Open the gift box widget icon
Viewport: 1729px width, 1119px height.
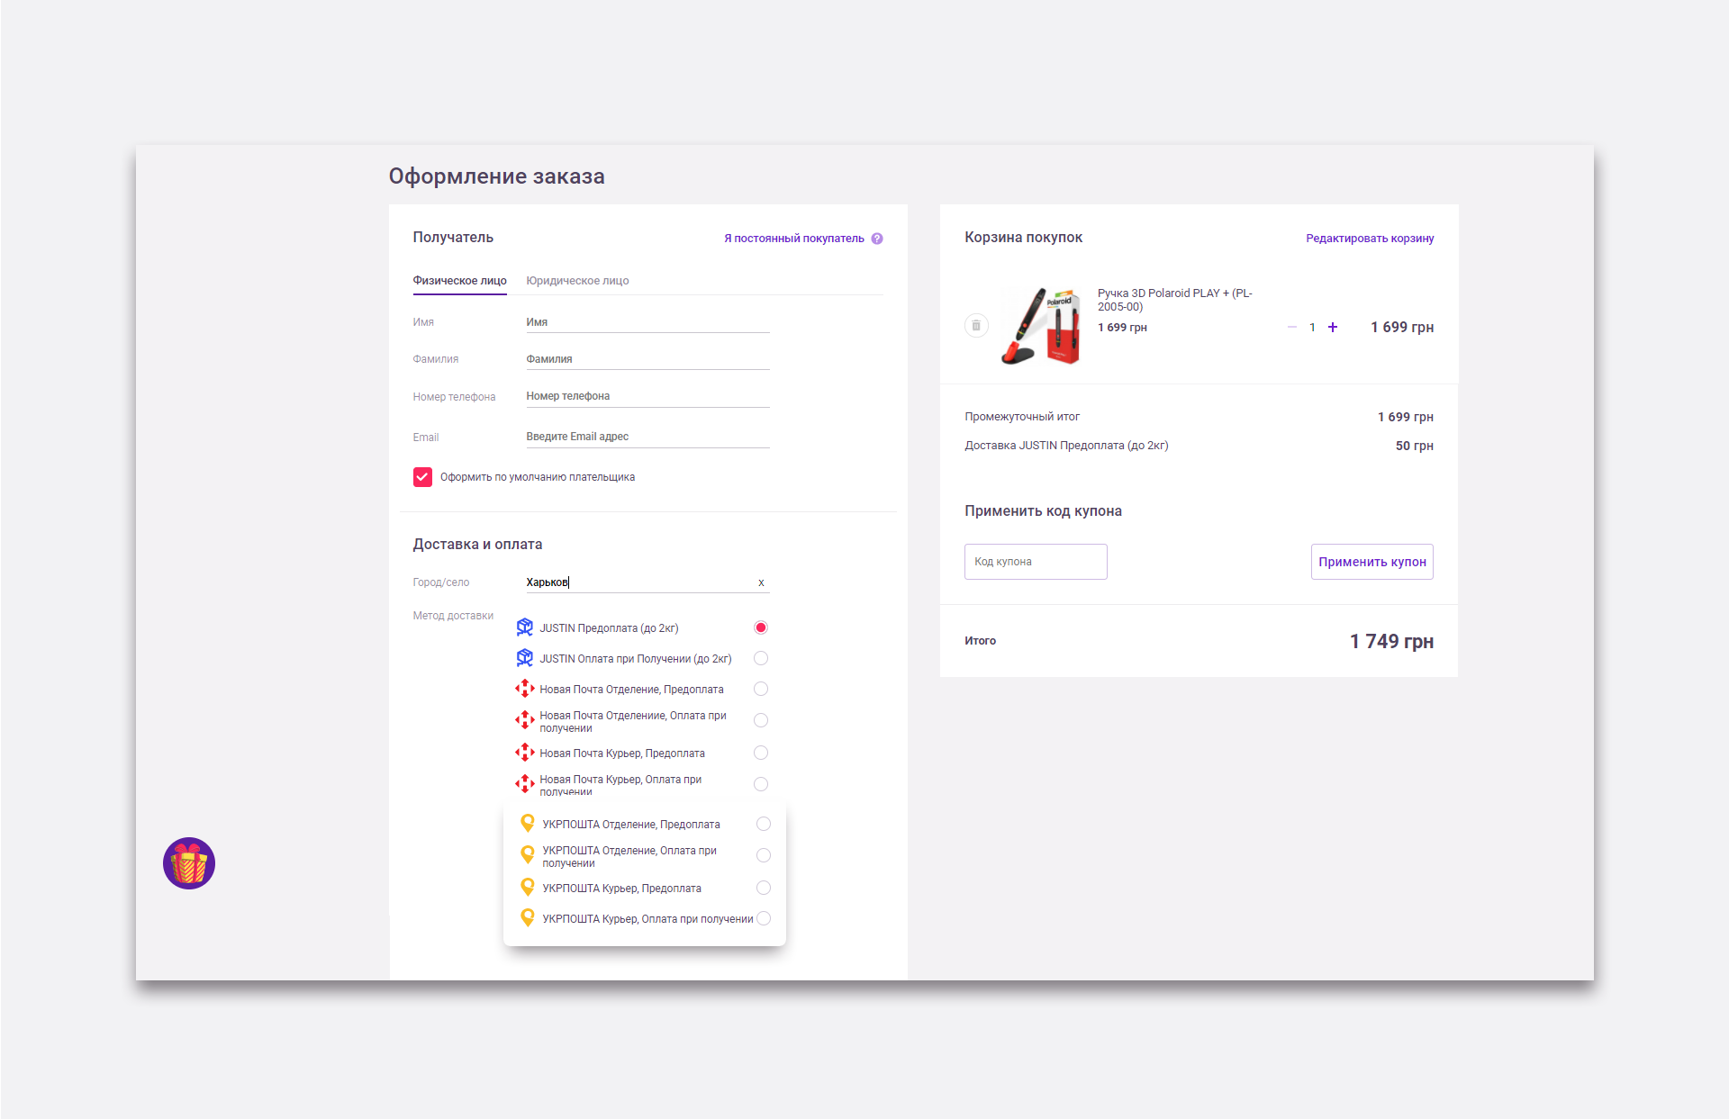[189, 863]
